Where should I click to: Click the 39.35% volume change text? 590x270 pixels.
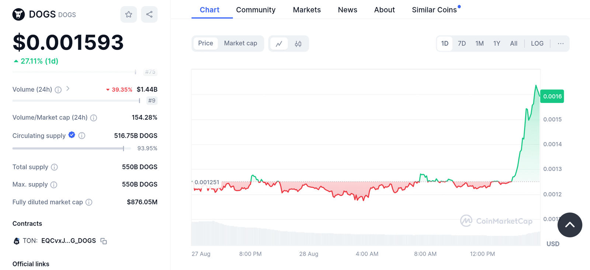(122, 90)
